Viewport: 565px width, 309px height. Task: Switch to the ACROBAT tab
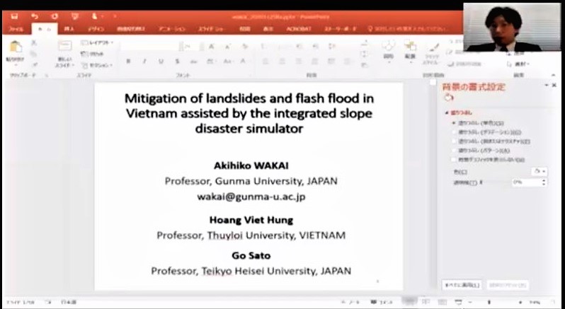(x=299, y=29)
